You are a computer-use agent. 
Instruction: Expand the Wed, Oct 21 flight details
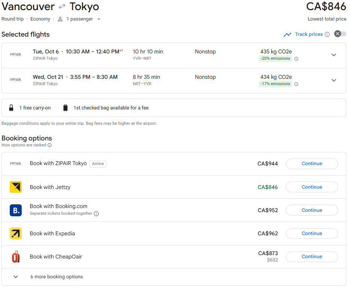tap(334, 80)
